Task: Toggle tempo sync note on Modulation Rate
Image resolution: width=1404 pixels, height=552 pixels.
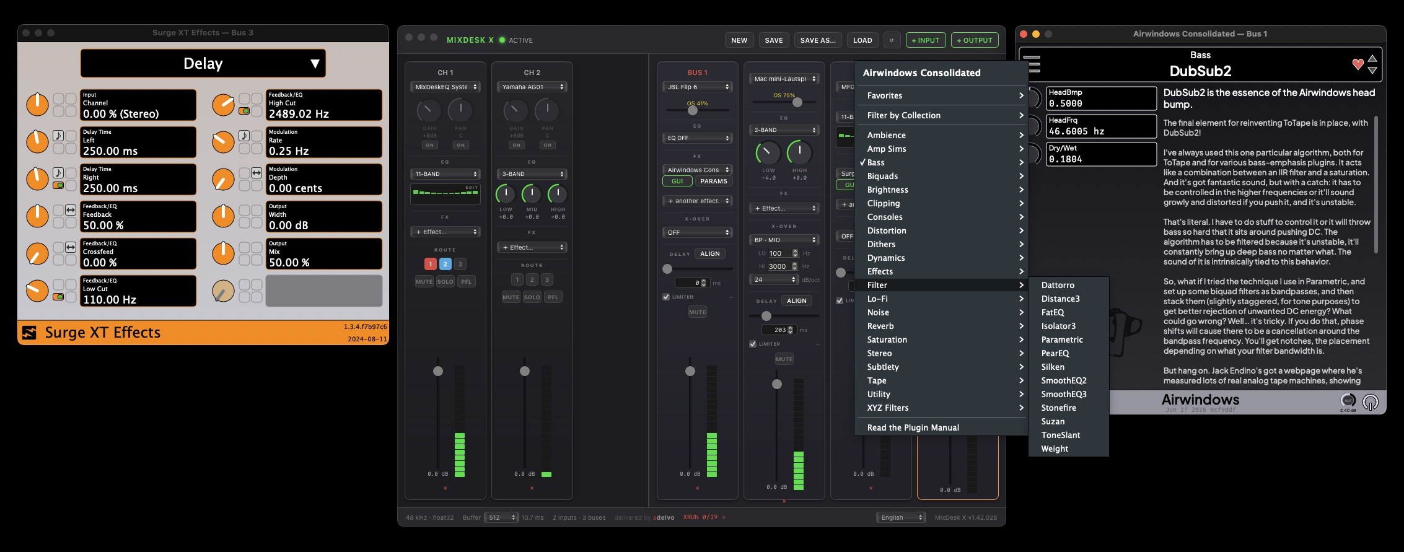Action: click(x=244, y=136)
